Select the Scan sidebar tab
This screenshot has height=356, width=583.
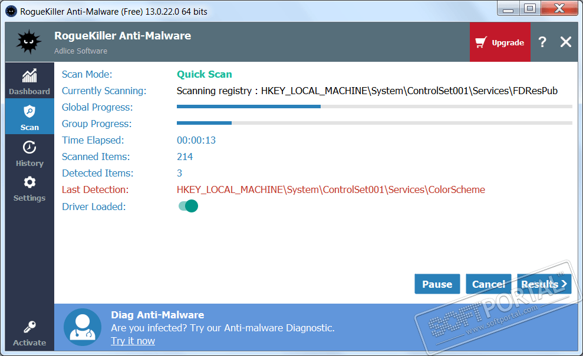click(29, 116)
